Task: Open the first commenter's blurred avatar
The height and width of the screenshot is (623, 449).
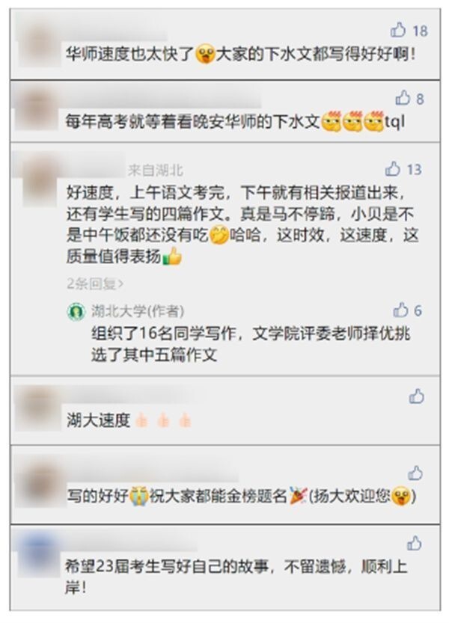Action: tap(39, 45)
